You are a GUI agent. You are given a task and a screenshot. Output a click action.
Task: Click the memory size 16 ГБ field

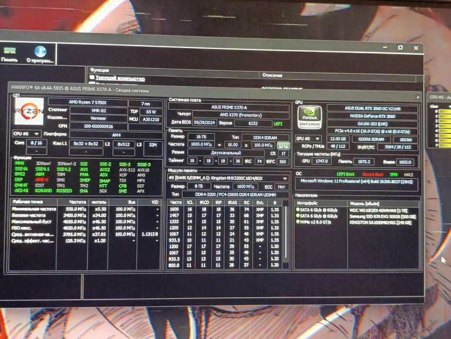click(x=201, y=136)
